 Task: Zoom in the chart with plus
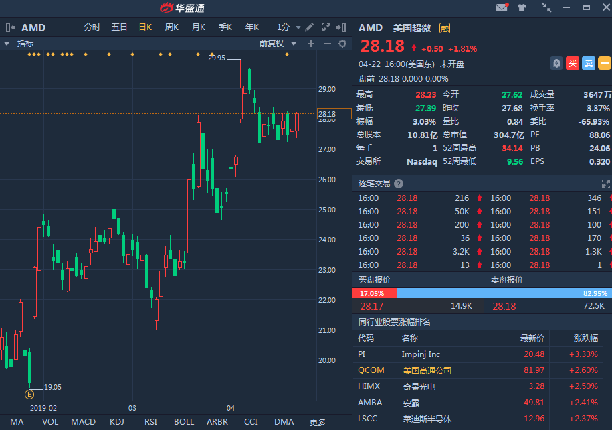click(x=310, y=44)
